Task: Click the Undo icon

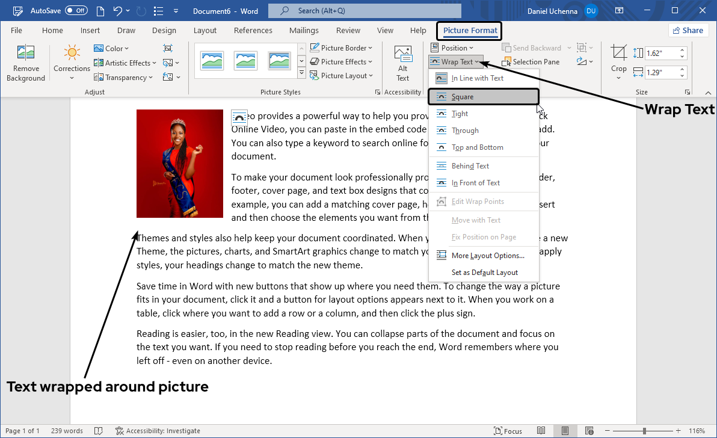Action: tap(118, 11)
